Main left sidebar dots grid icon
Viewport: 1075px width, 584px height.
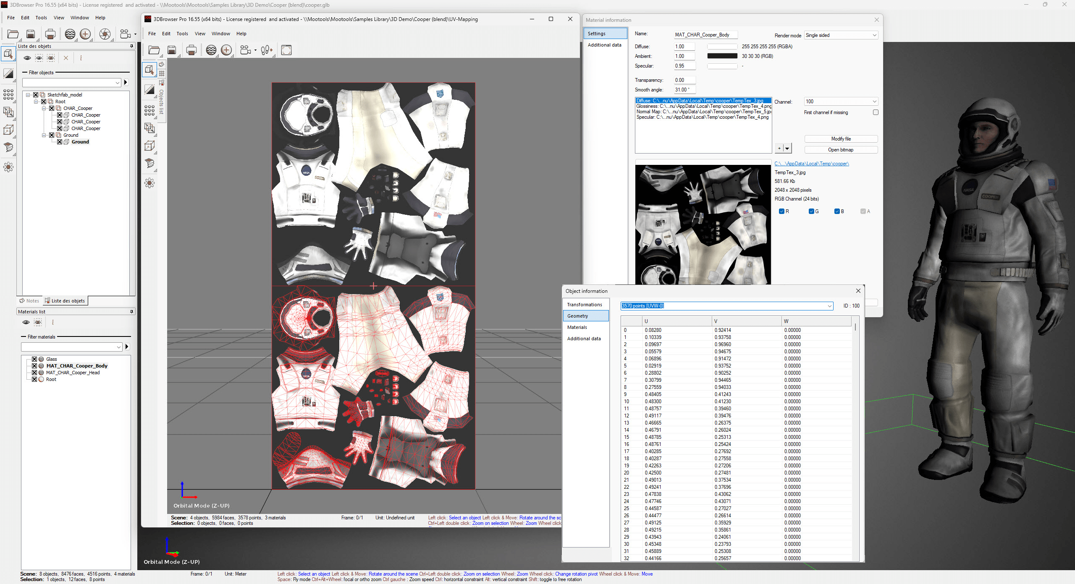[8, 94]
